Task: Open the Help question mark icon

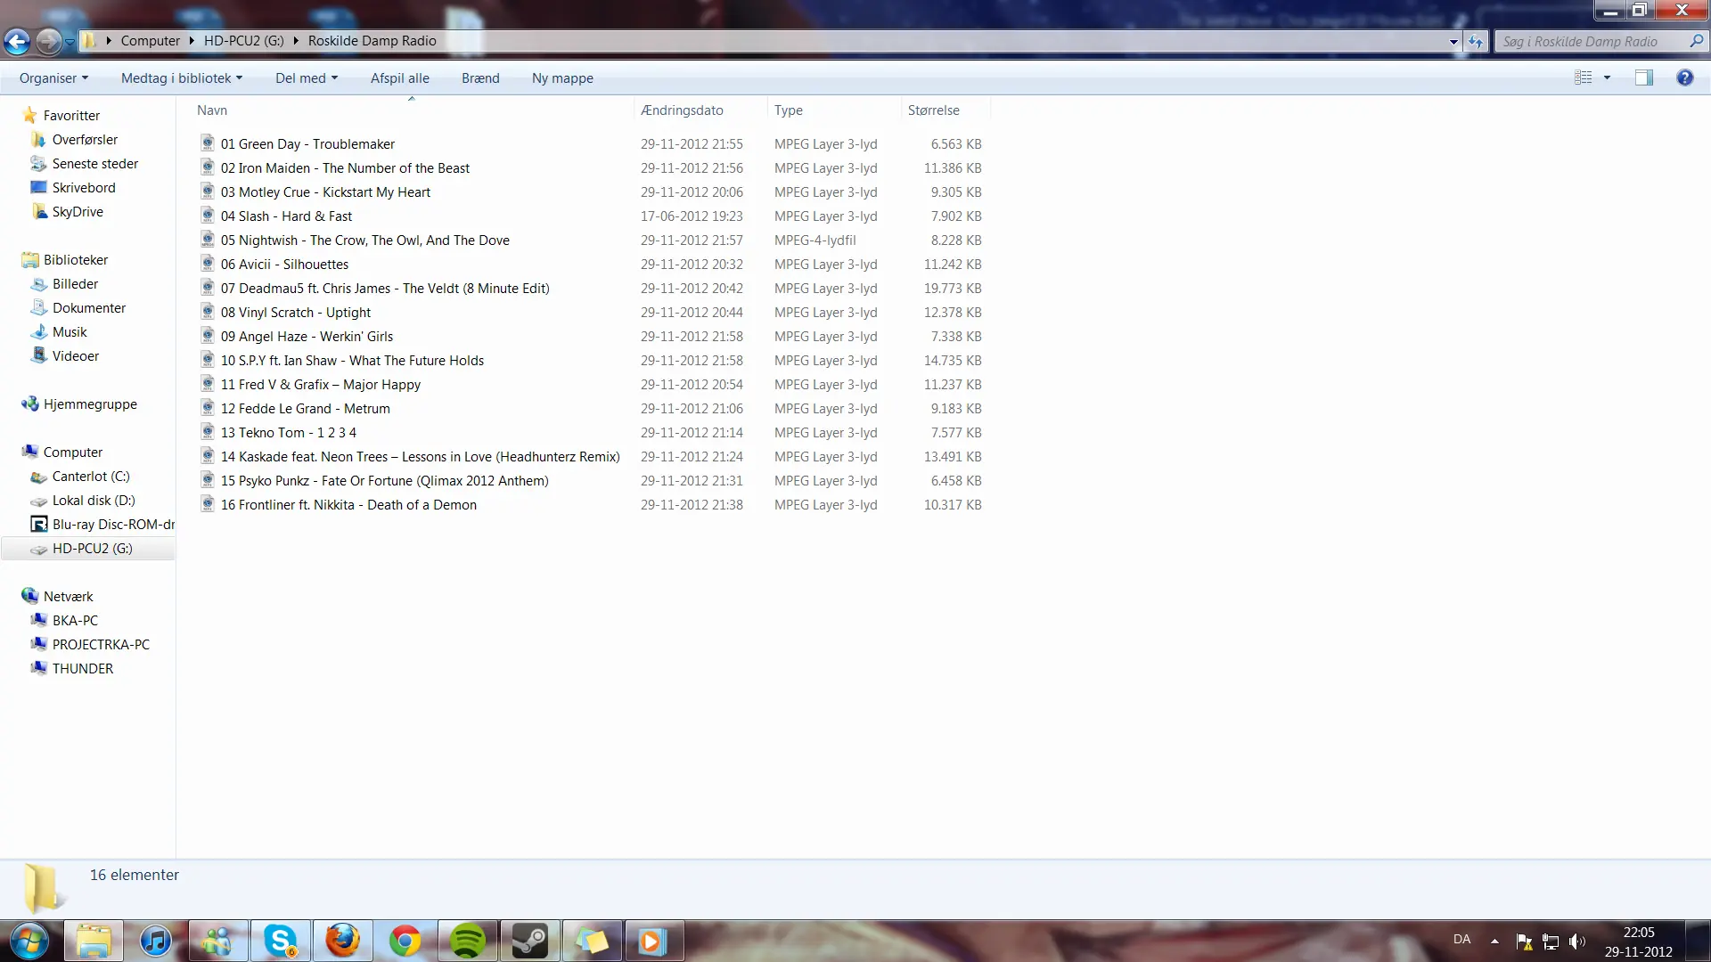Action: pos(1684,77)
